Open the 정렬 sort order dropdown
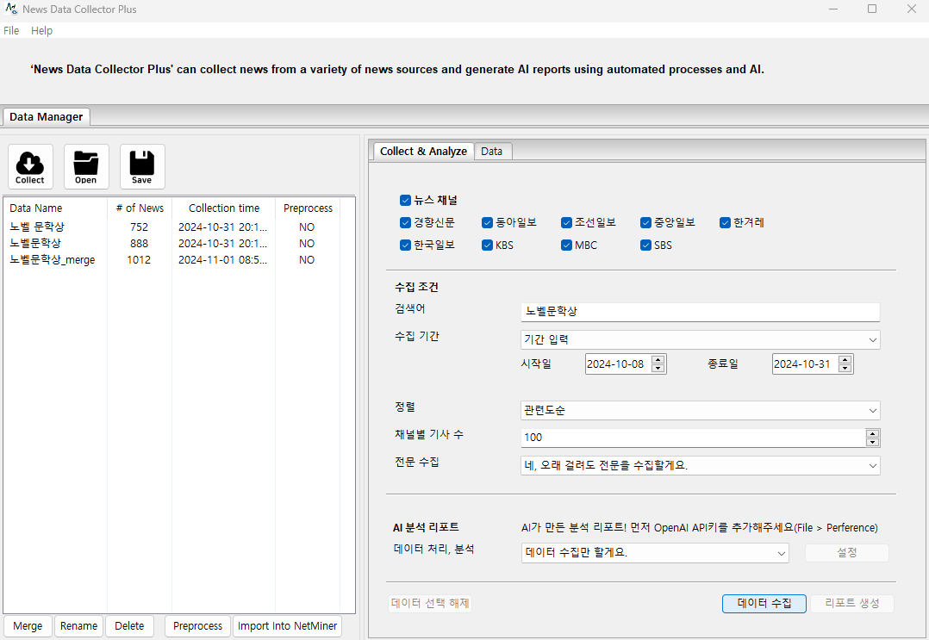 tap(701, 410)
